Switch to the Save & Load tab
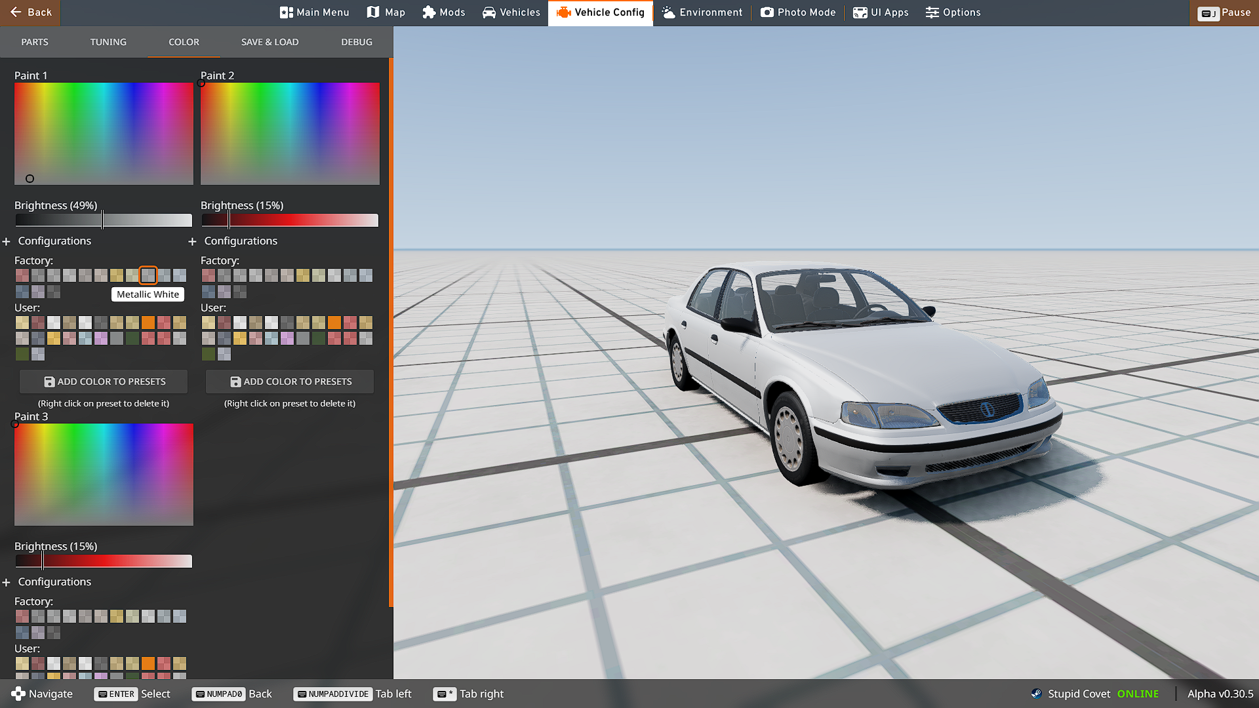The image size is (1259, 708). click(270, 42)
